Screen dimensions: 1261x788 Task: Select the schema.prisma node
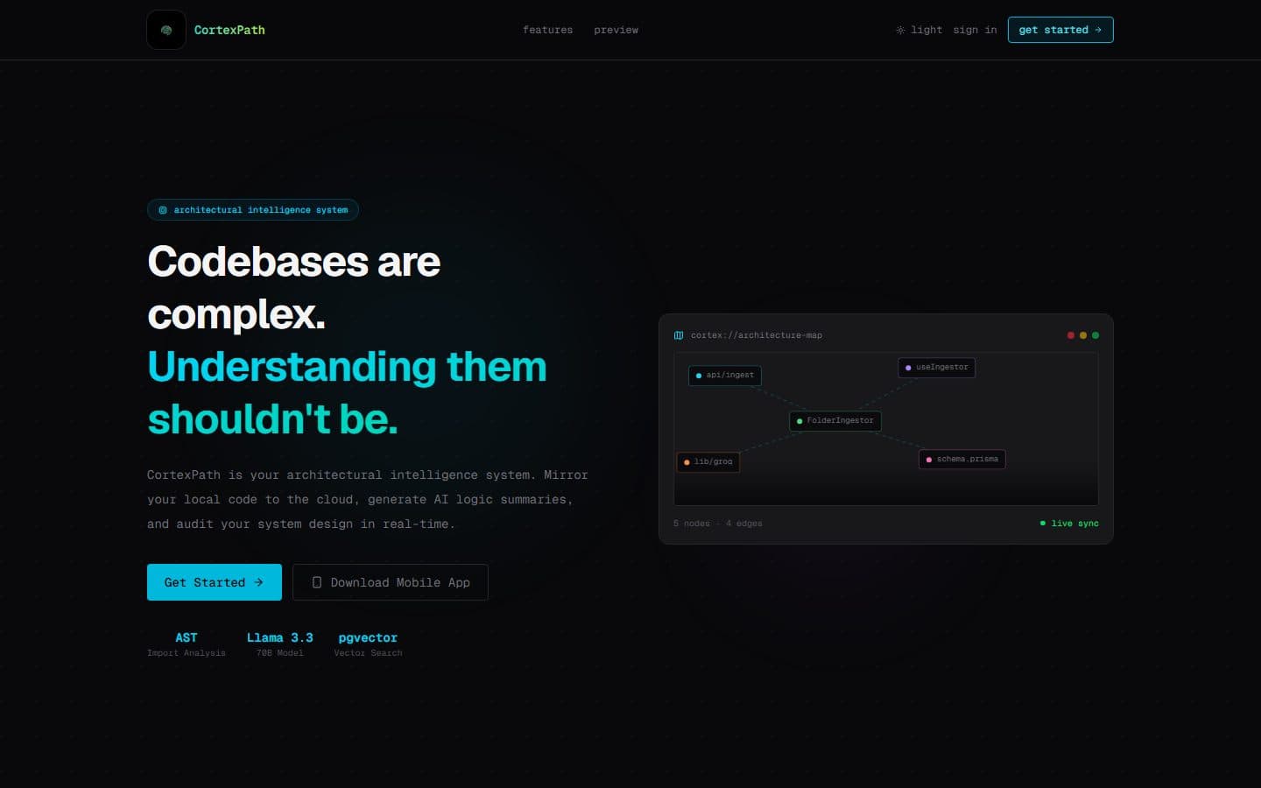(962, 460)
